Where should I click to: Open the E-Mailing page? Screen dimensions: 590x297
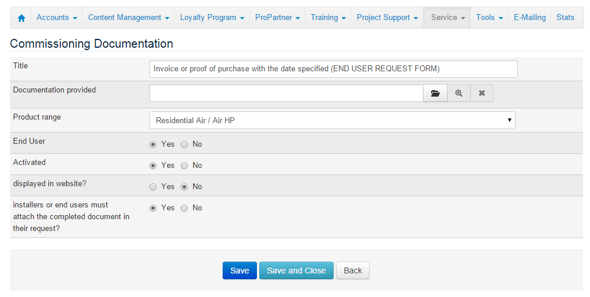[x=529, y=18]
